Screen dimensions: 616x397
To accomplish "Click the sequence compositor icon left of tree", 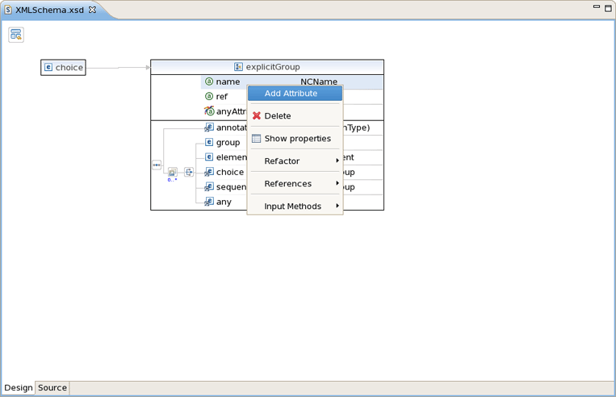I will click(157, 165).
